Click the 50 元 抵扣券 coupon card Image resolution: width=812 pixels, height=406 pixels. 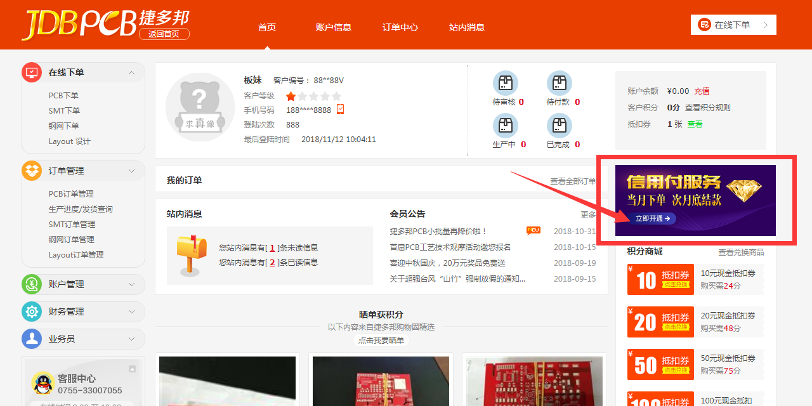point(660,365)
